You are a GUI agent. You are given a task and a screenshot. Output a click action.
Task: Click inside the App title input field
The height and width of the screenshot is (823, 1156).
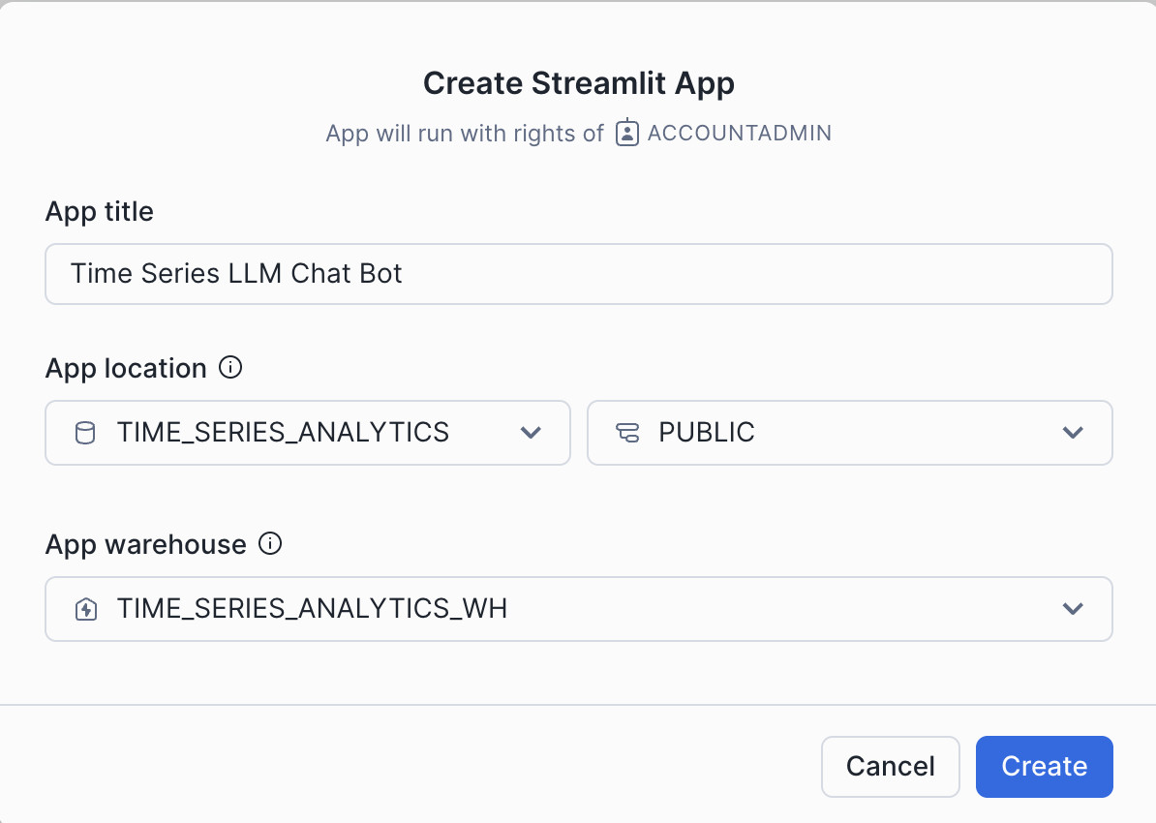[578, 274]
